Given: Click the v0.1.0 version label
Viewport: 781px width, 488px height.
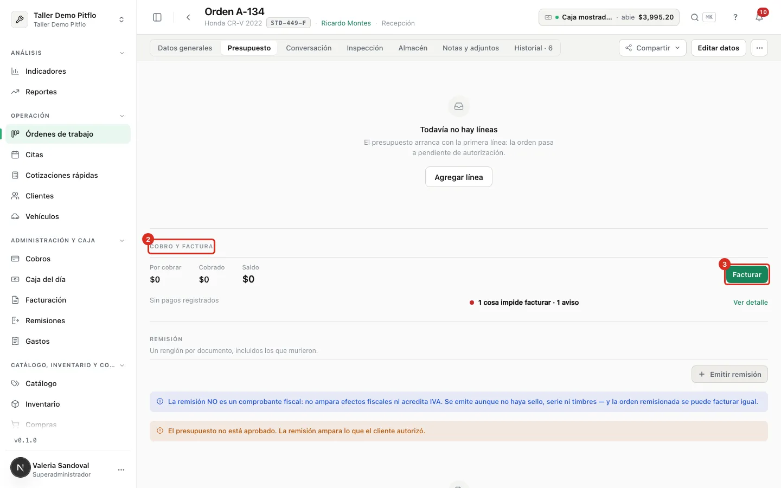Looking at the screenshot, I should pos(25,440).
